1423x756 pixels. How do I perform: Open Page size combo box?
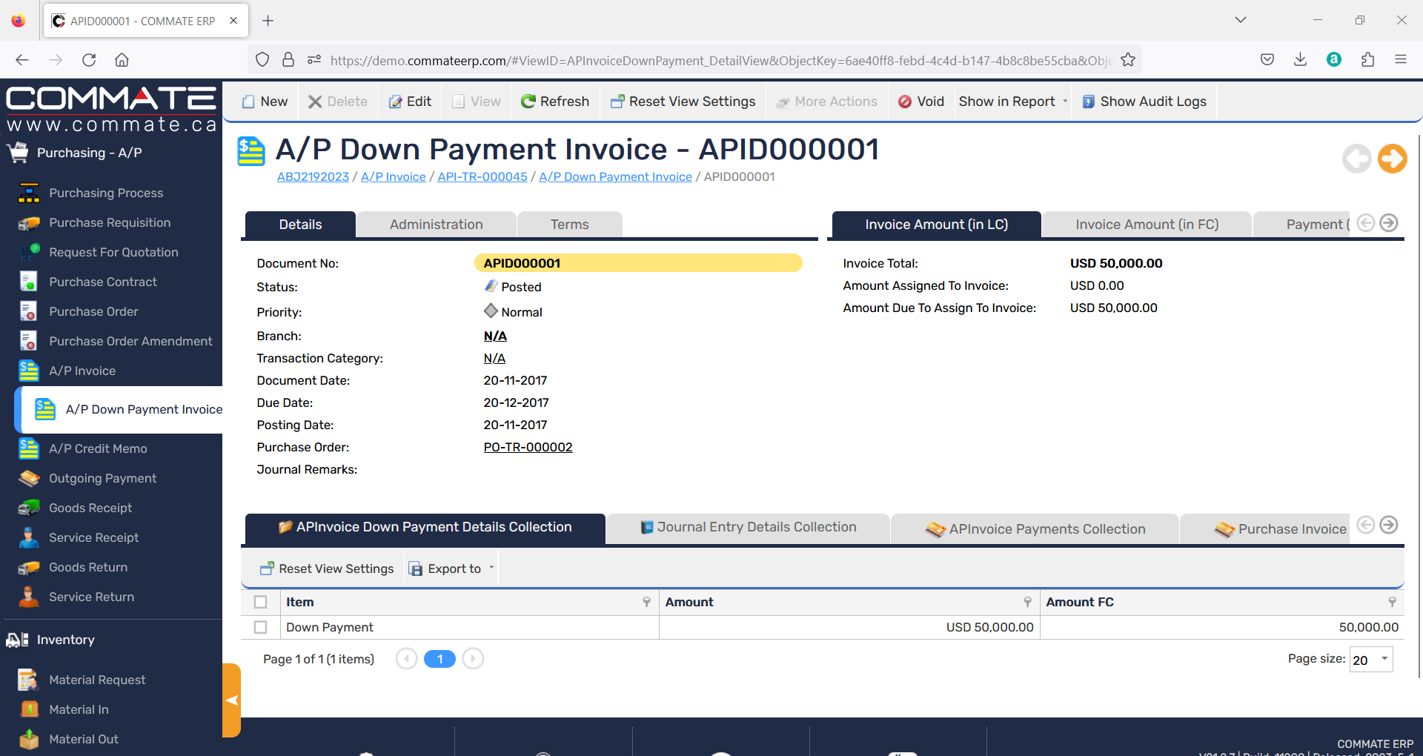tap(1371, 659)
